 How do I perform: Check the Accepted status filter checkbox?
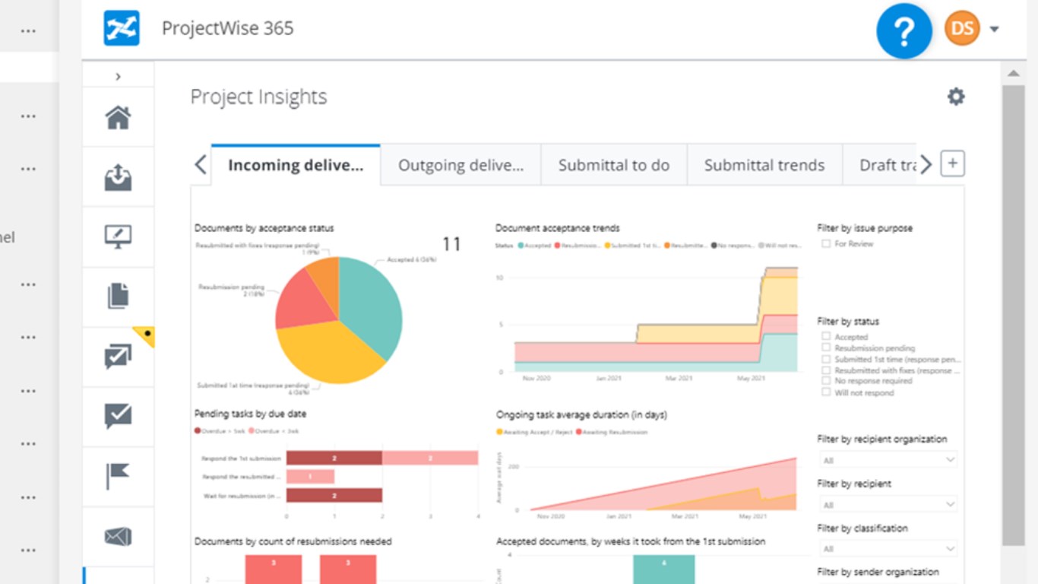[x=826, y=336]
